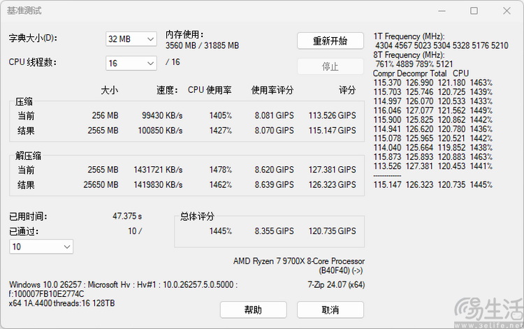
Task: Click decompression result size 25650 MB
Action: (x=101, y=184)
